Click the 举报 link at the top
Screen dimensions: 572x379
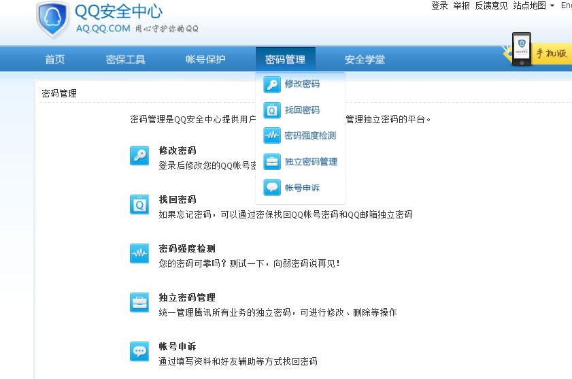[x=461, y=5]
